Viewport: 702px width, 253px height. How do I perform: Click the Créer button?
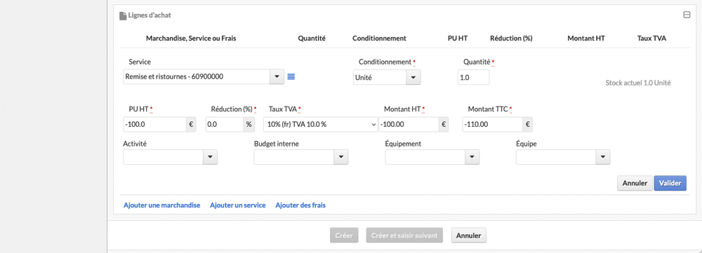pyautogui.click(x=344, y=235)
